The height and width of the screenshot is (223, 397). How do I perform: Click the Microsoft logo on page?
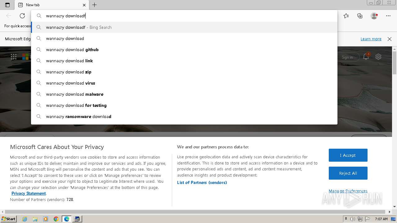coord(25,57)
